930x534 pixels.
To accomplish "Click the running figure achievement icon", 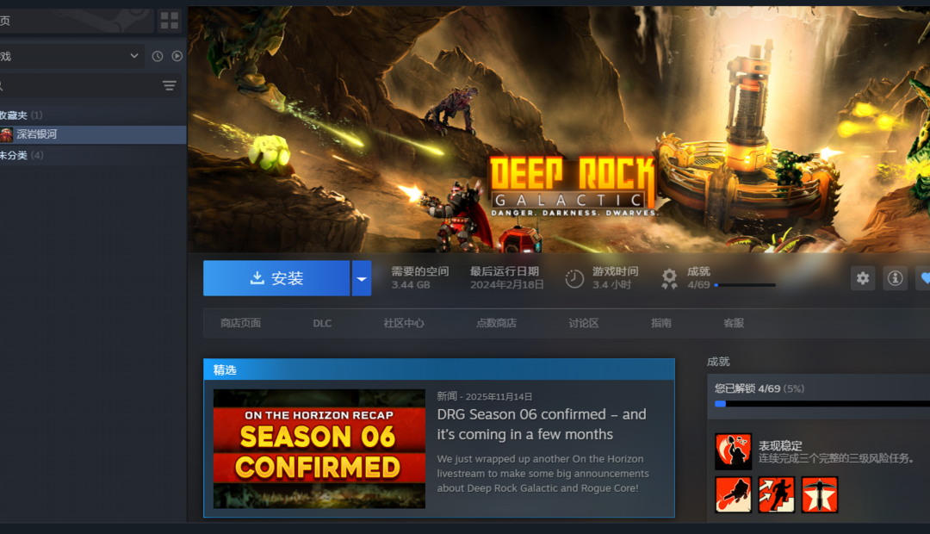I will pos(776,495).
